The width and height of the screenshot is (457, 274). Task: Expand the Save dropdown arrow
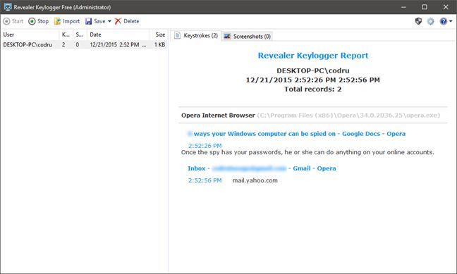[x=109, y=21]
